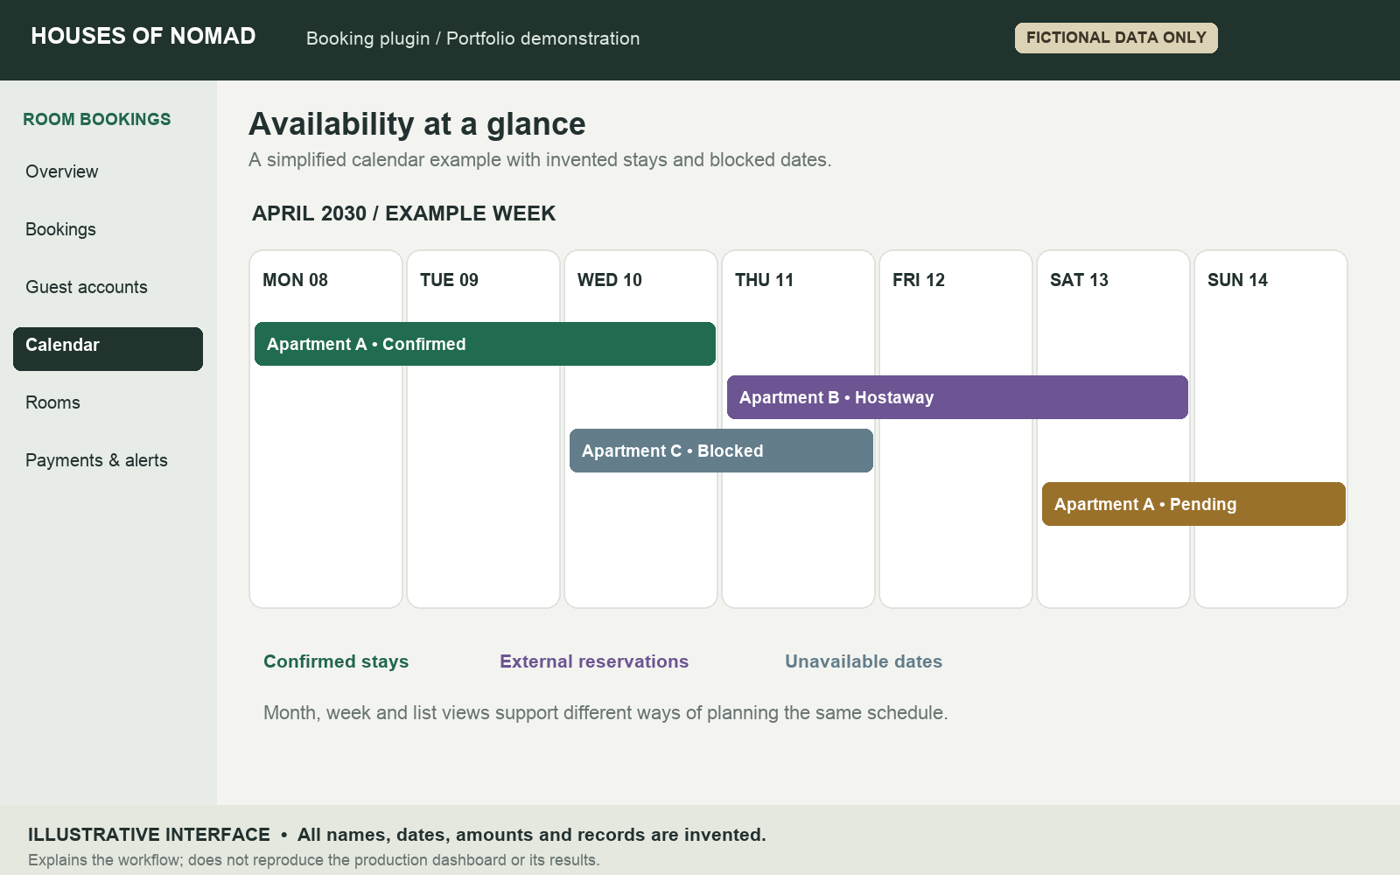The image size is (1400, 875).
Task: Click the WED 10 day header
Action: tap(610, 280)
